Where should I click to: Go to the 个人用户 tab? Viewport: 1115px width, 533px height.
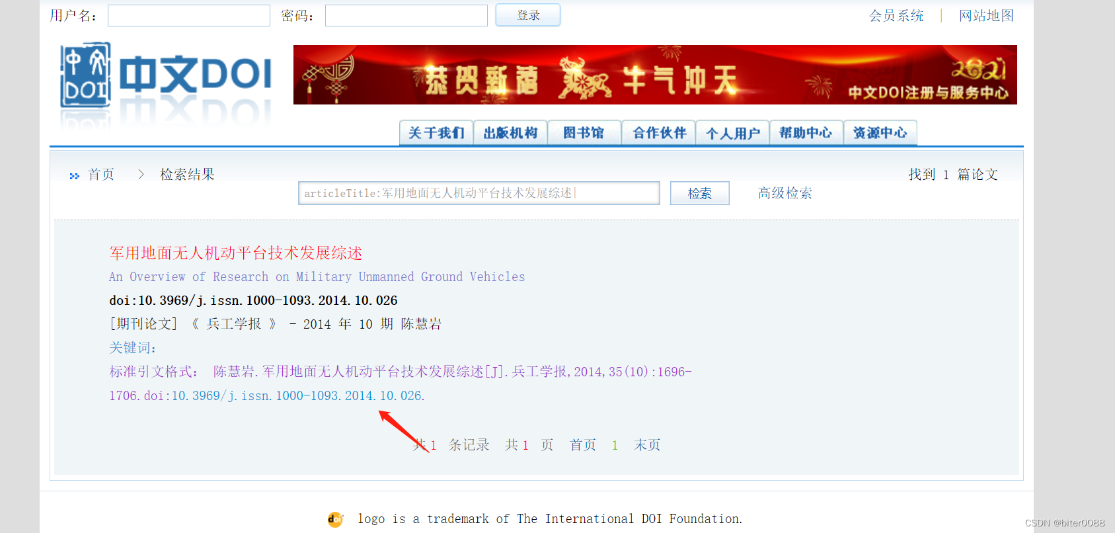click(732, 133)
